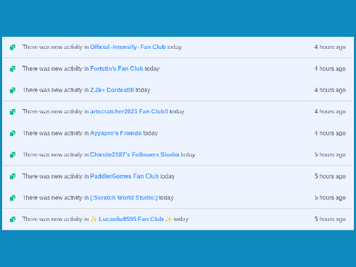Click studio icon beside Scratch World Studio row
356x267 pixels.
pyautogui.click(x=13, y=198)
